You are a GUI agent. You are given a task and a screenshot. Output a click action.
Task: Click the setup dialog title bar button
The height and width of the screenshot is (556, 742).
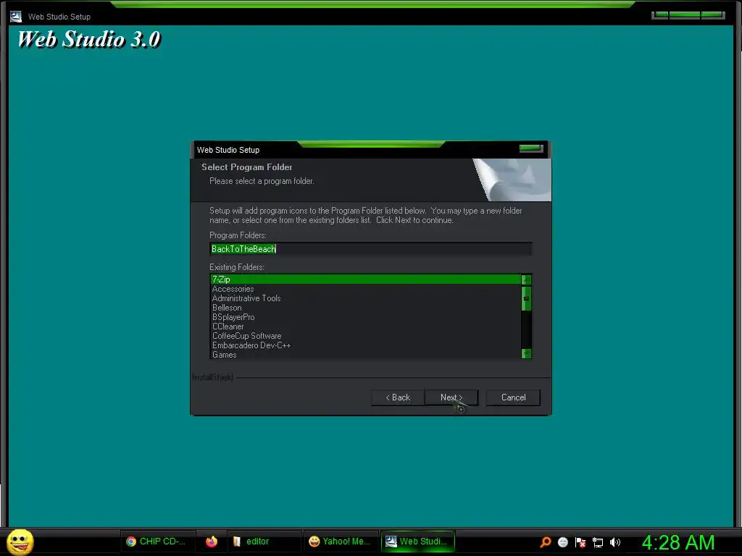pyautogui.click(x=531, y=148)
